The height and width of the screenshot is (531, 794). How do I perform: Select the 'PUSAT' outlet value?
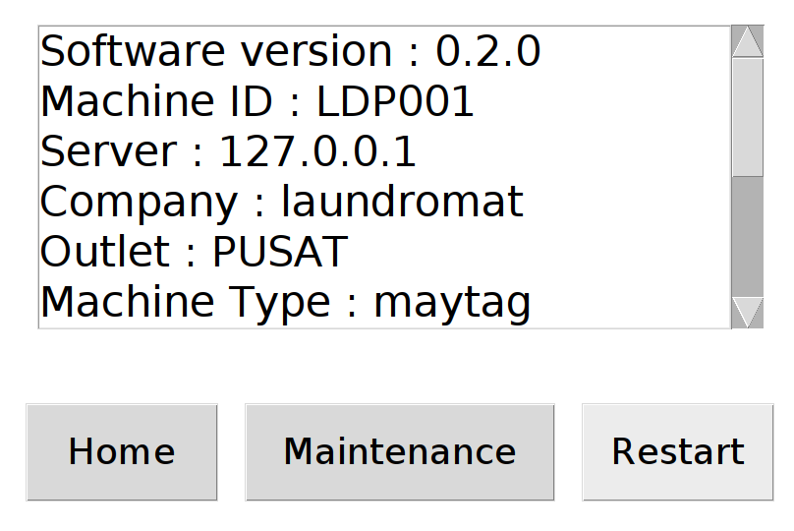(280, 253)
